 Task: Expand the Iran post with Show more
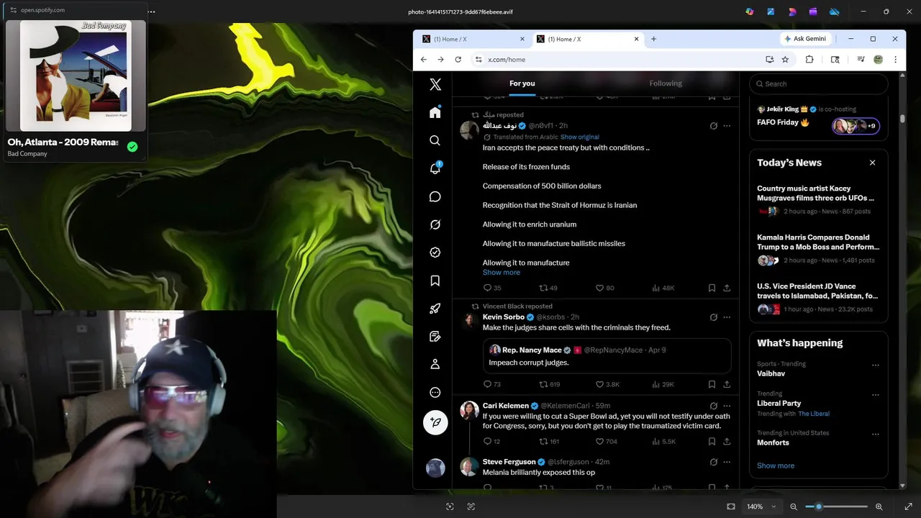pyautogui.click(x=502, y=273)
